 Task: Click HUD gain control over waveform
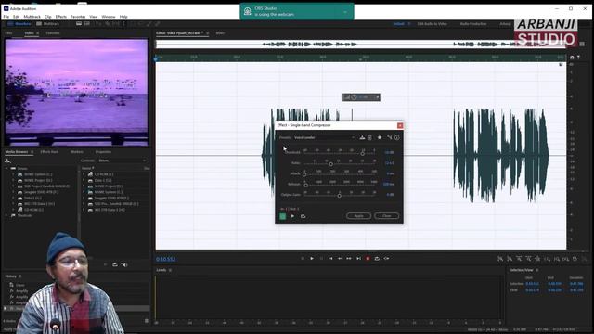pos(361,97)
